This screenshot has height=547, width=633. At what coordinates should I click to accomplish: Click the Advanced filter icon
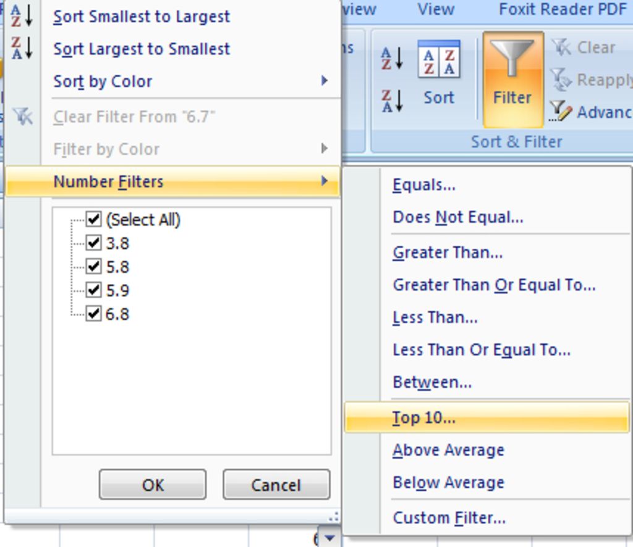coord(561,111)
